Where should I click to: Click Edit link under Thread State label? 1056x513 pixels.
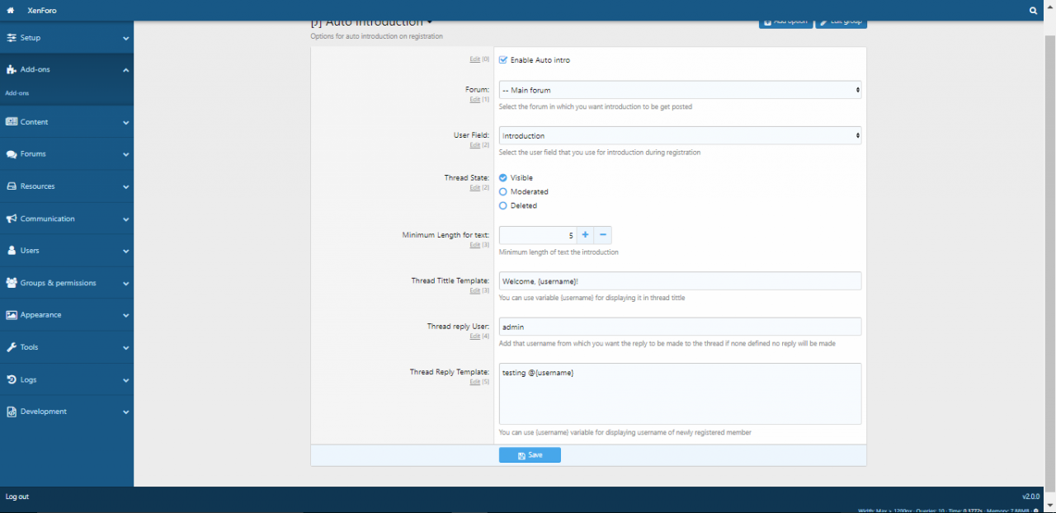pos(474,188)
